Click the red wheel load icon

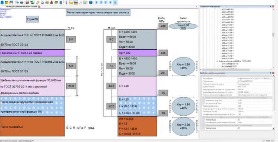pyautogui.click(x=52, y=3)
